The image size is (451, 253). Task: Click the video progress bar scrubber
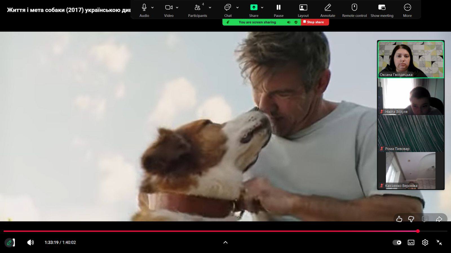pyautogui.click(x=418, y=231)
